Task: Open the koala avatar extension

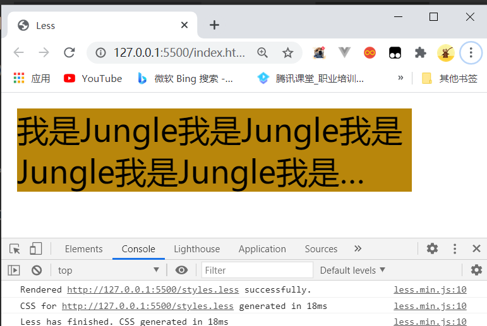Action: click(319, 53)
